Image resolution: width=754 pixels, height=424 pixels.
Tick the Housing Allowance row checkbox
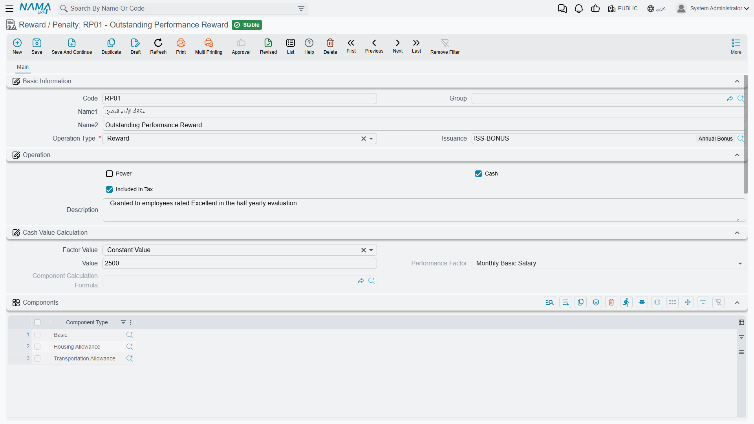coord(37,347)
